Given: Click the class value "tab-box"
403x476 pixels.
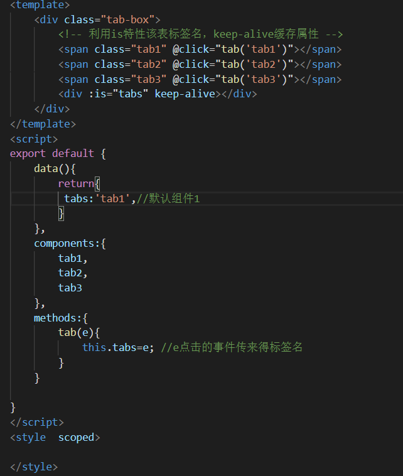Looking at the screenshot, I should click(x=127, y=19).
